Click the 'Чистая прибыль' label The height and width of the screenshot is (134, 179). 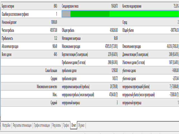[x=8, y=30]
